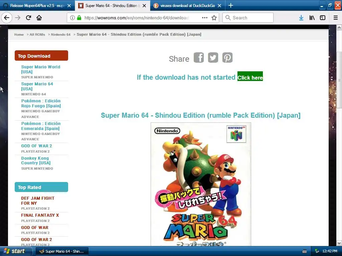Click the Top Rated header
Screen dimensions: 342x256
pos(41,187)
